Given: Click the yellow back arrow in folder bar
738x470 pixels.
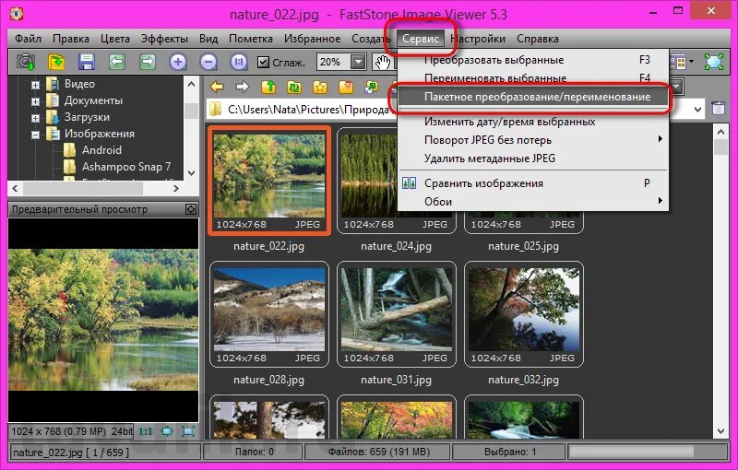Looking at the screenshot, I should (x=217, y=87).
